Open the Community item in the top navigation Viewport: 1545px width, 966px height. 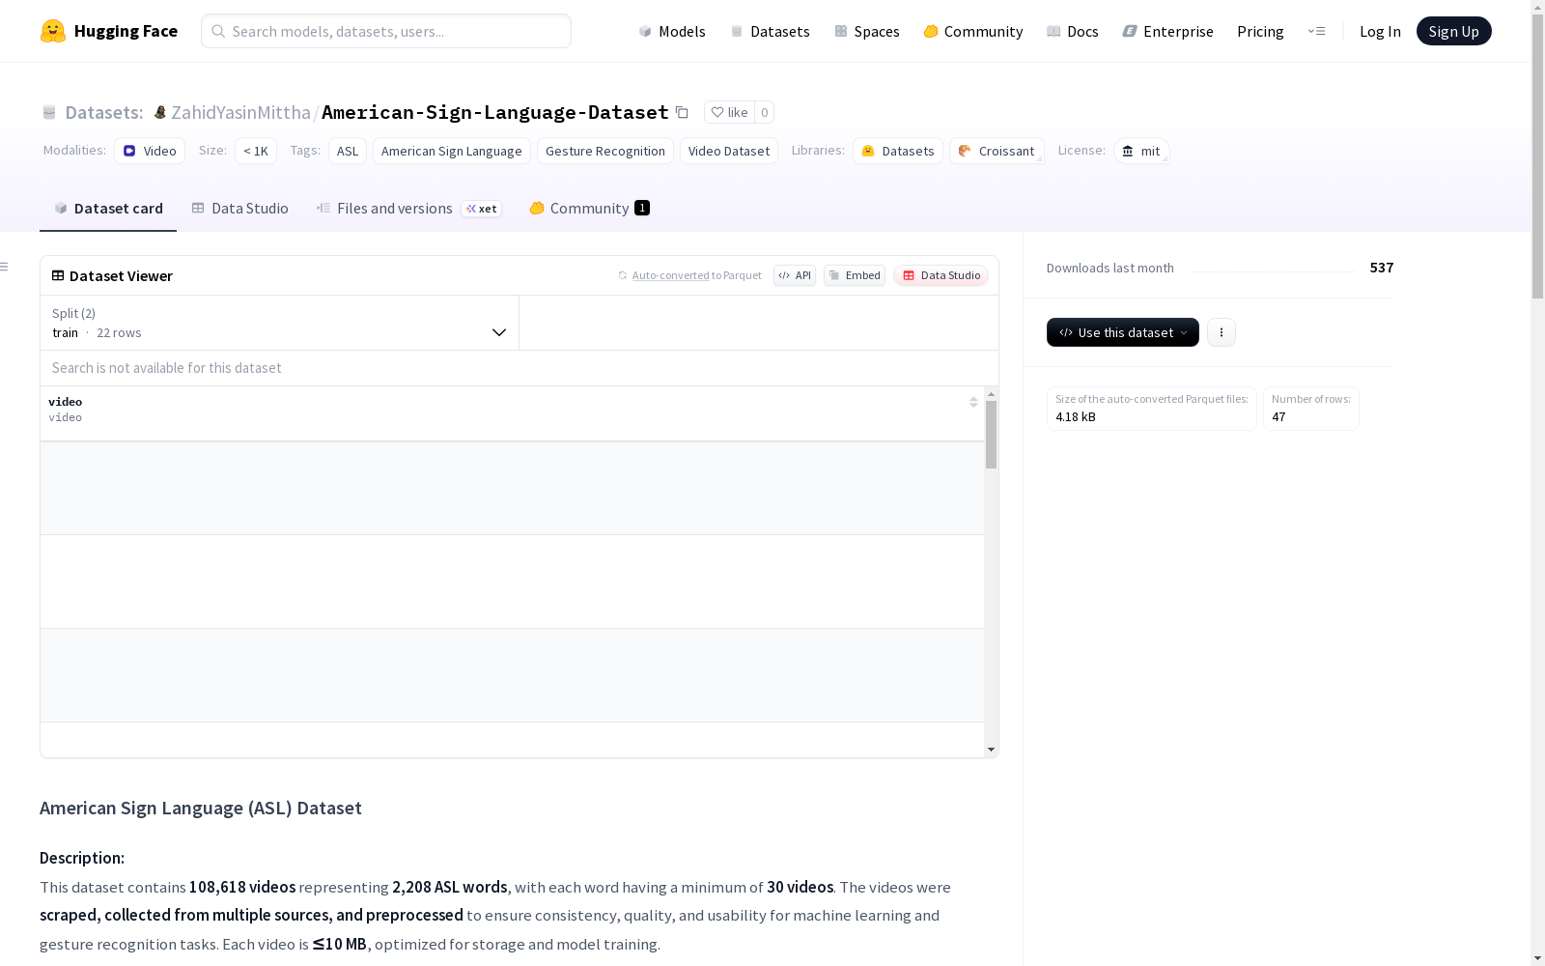973,31
